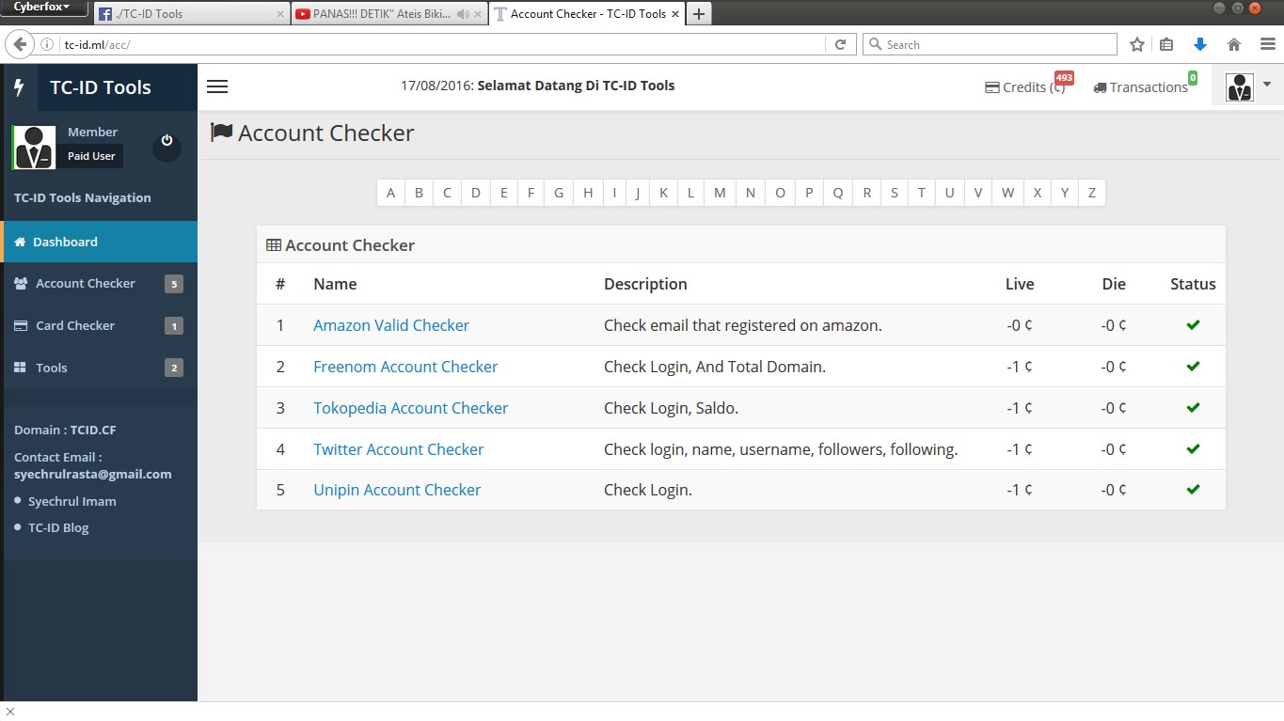Image resolution: width=1284 pixels, height=721 pixels.
Task: Click the green 0 transactions badge
Action: pyautogui.click(x=1193, y=78)
